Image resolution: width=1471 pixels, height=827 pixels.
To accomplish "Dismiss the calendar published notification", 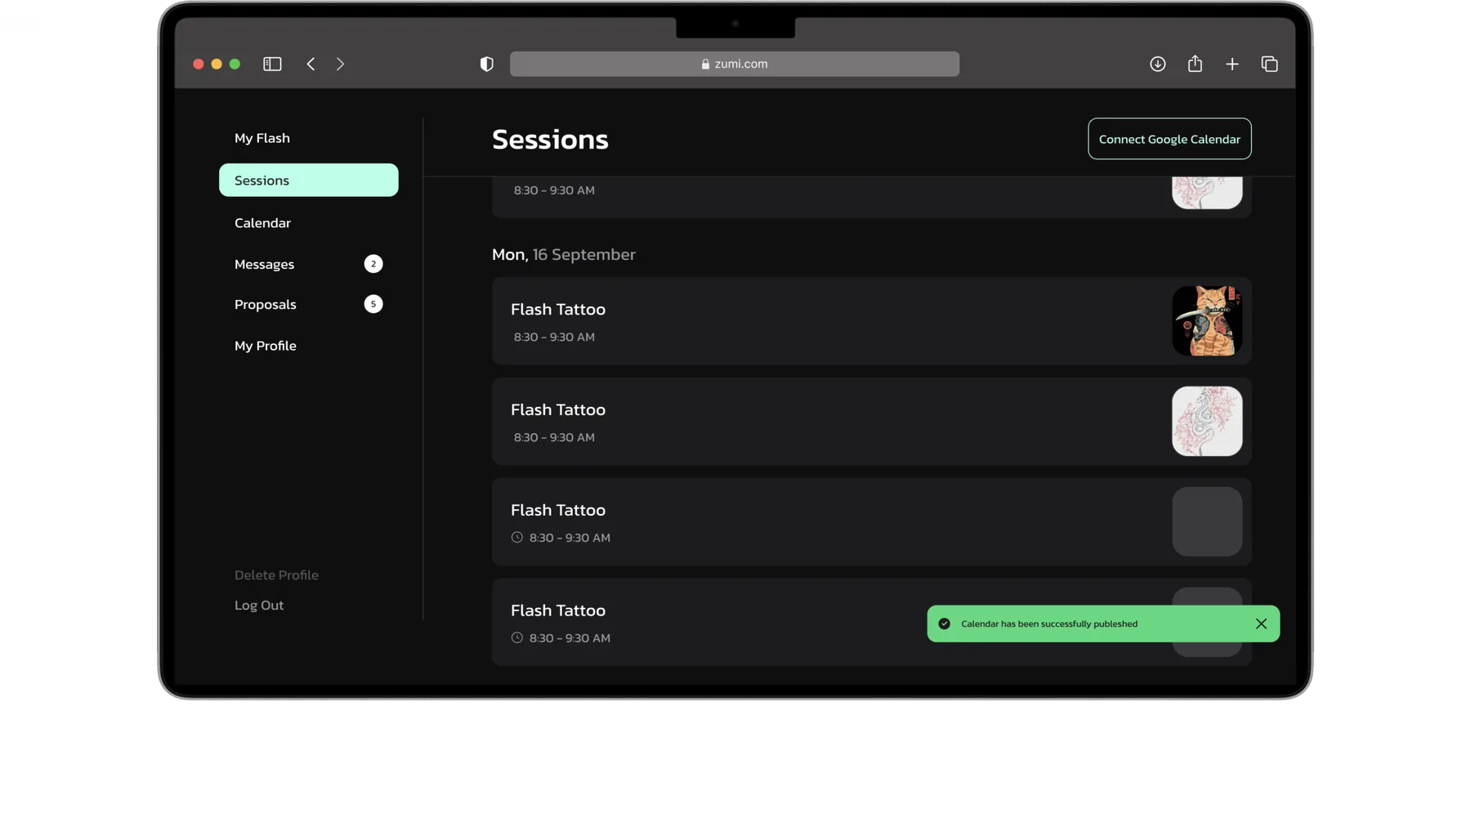I will click(x=1261, y=624).
